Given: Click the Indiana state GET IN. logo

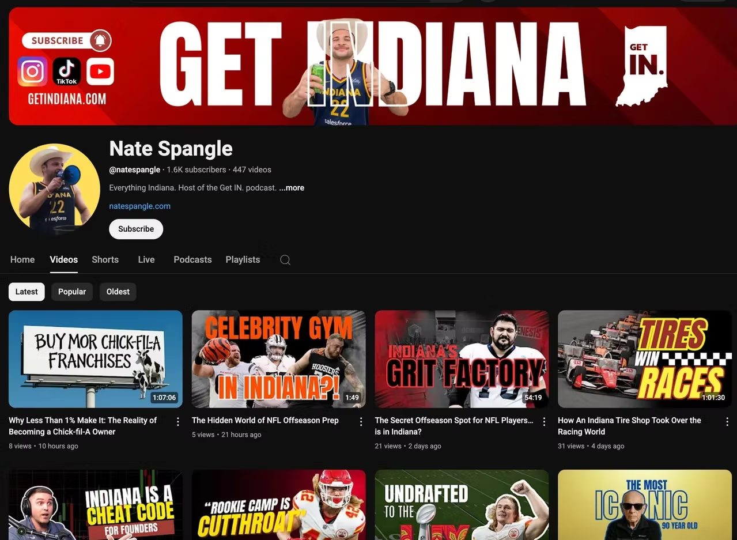Looking at the screenshot, I should pyautogui.click(x=642, y=66).
